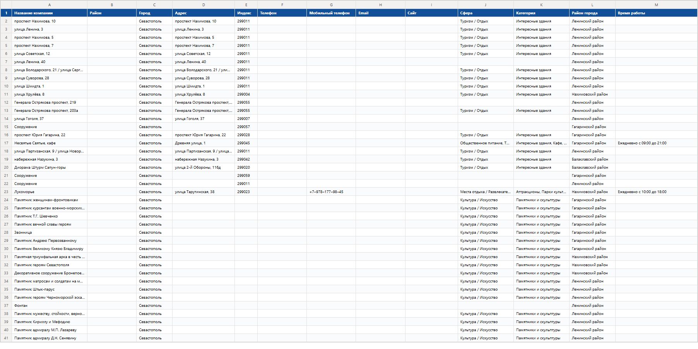698x349 pixels.
Task: Select the 'Несвятые Святые, кафе' cell
Action: (x=50, y=143)
